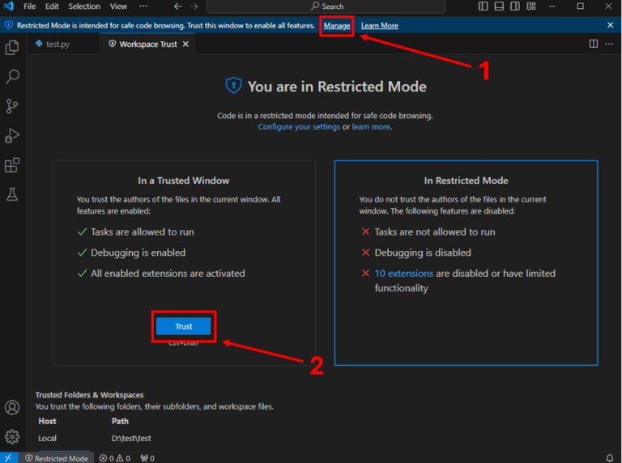Viewport: 622px width, 463px height.
Task: Toggle the primary side bar layout icon
Action: coord(484,6)
